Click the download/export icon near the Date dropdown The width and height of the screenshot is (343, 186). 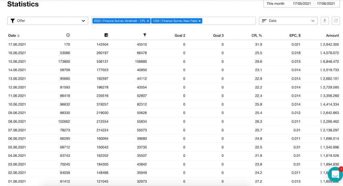click(x=325, y=21)
